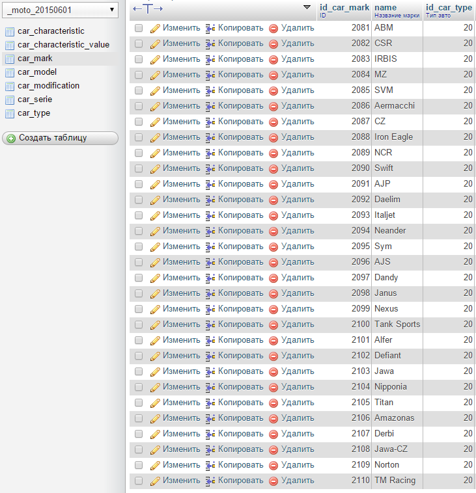Open the options triangle in table header
This screenshot has height=493, width=476.
click(307, 7)
